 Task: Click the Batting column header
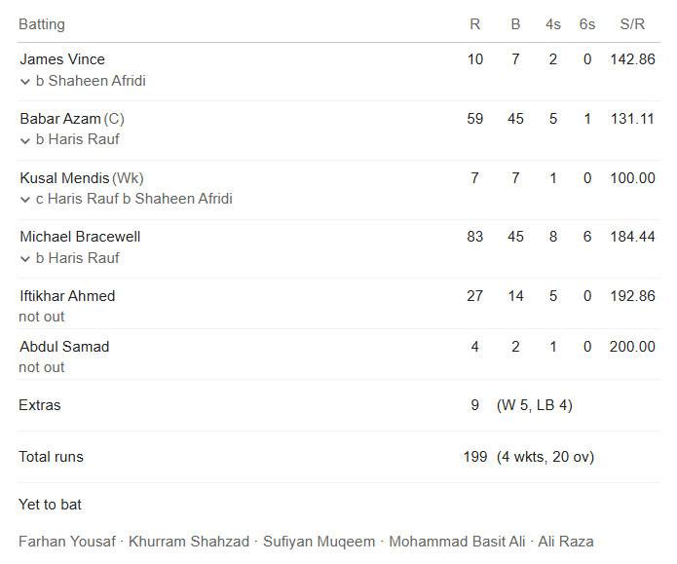[x=42, y=24]
